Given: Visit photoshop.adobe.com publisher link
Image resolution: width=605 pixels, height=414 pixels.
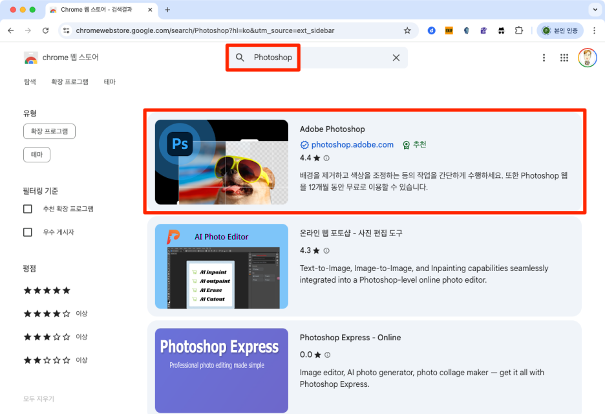Looking at the screenshot, I should point(352,144).
